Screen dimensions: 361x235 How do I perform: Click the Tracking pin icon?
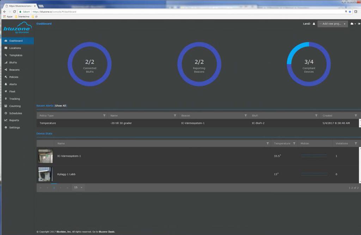click(x=6, y=99)
